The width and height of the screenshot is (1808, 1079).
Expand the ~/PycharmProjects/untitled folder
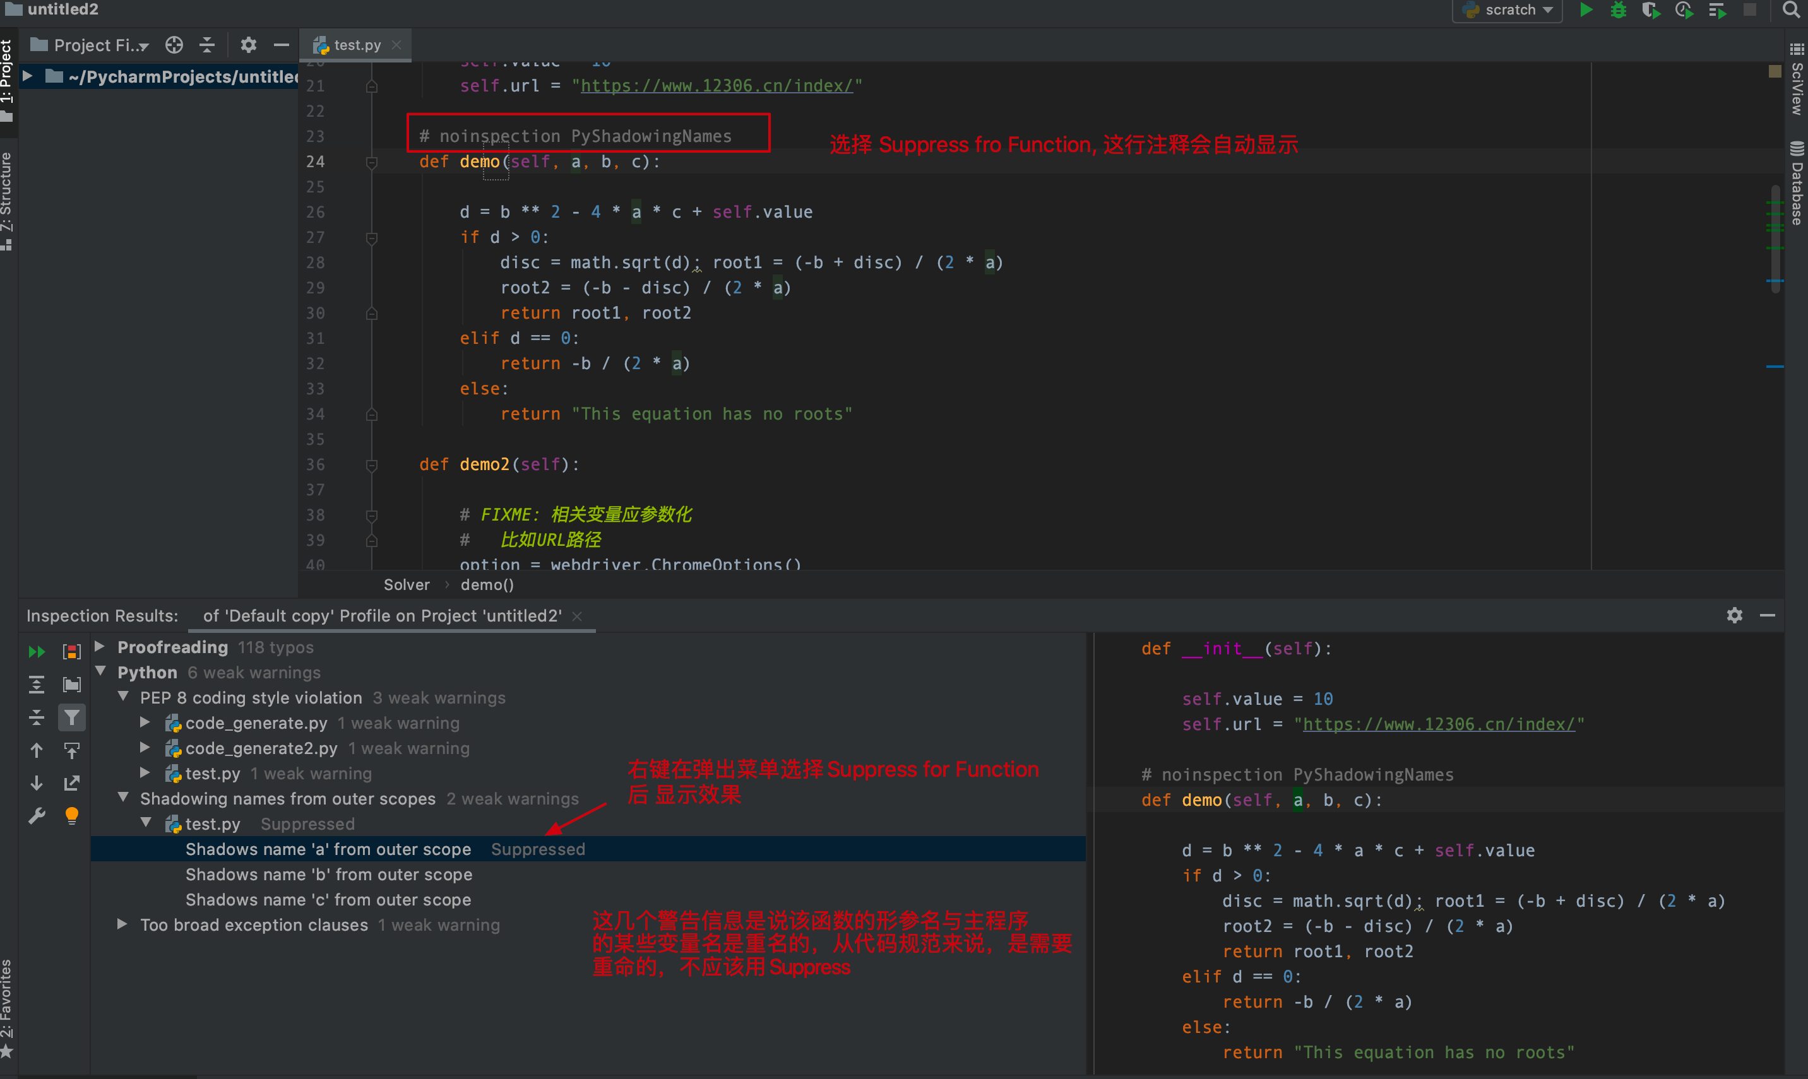pos(28,76)
